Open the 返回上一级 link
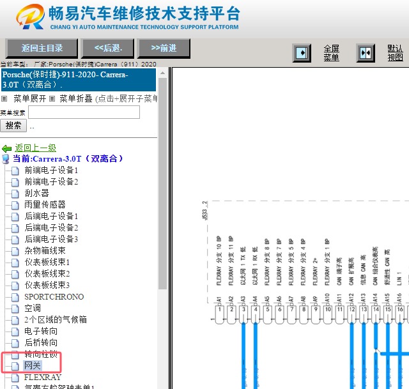Image resolution: width=409 pixels, height=389 pixels. (x=36, y=148)
